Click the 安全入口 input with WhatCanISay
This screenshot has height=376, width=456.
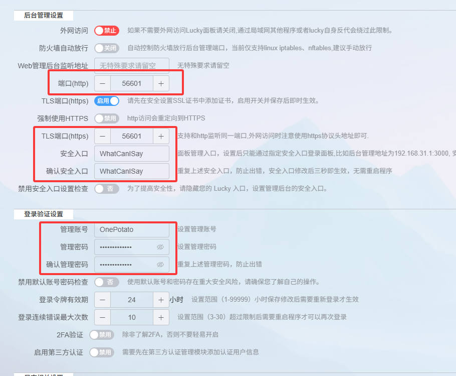[x=132, y=154]
